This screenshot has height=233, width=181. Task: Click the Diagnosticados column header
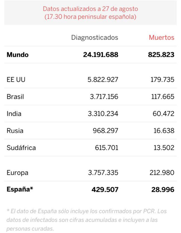pos(95,38)
